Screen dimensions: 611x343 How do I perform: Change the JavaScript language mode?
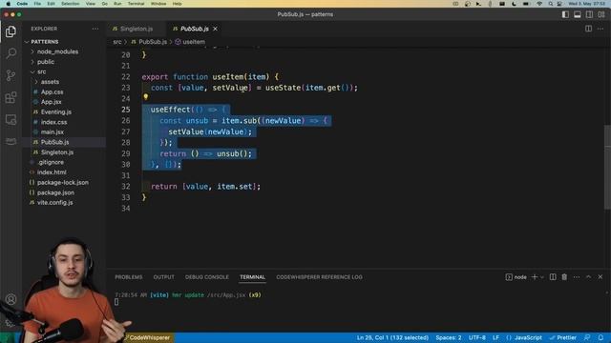coord(528,337)
